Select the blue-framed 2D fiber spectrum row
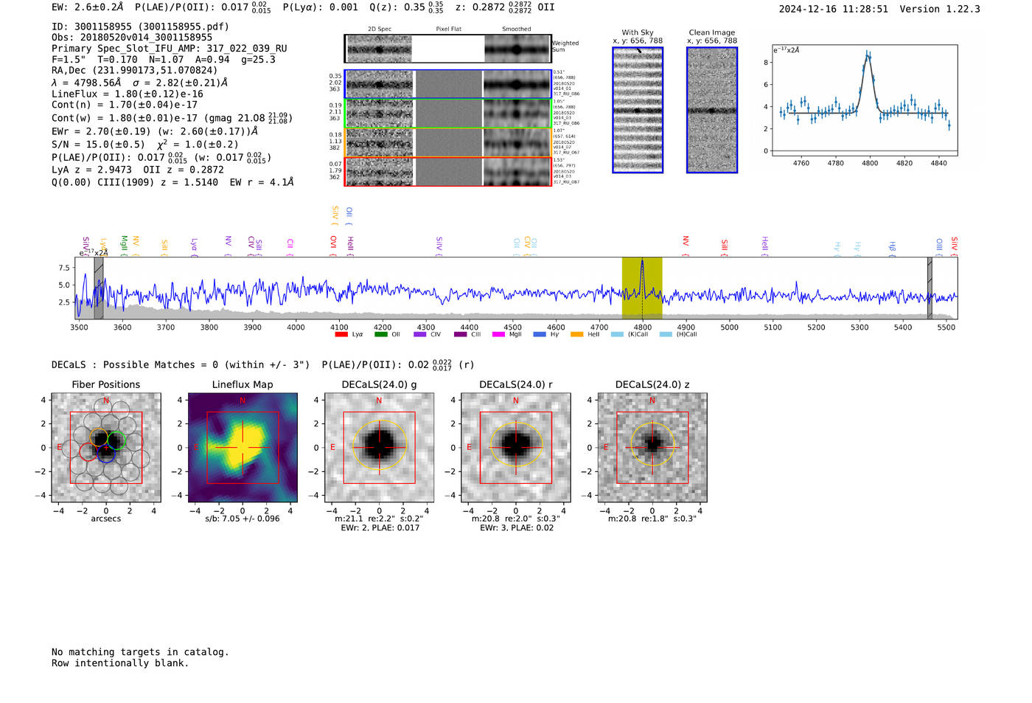Viewport: 1032px width, 703px height. coord(448,84)
